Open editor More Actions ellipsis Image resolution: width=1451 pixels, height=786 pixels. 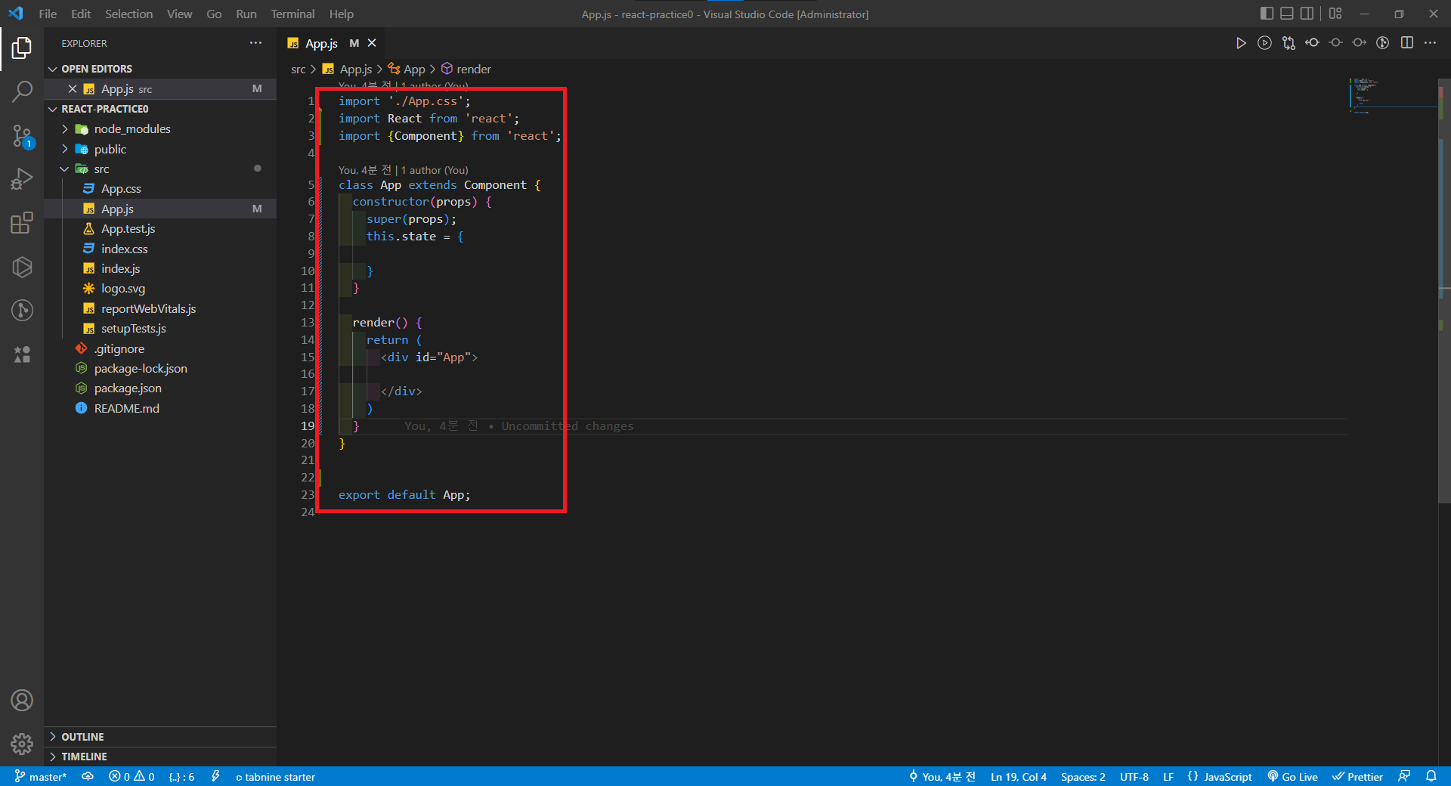click(1430, 43)
